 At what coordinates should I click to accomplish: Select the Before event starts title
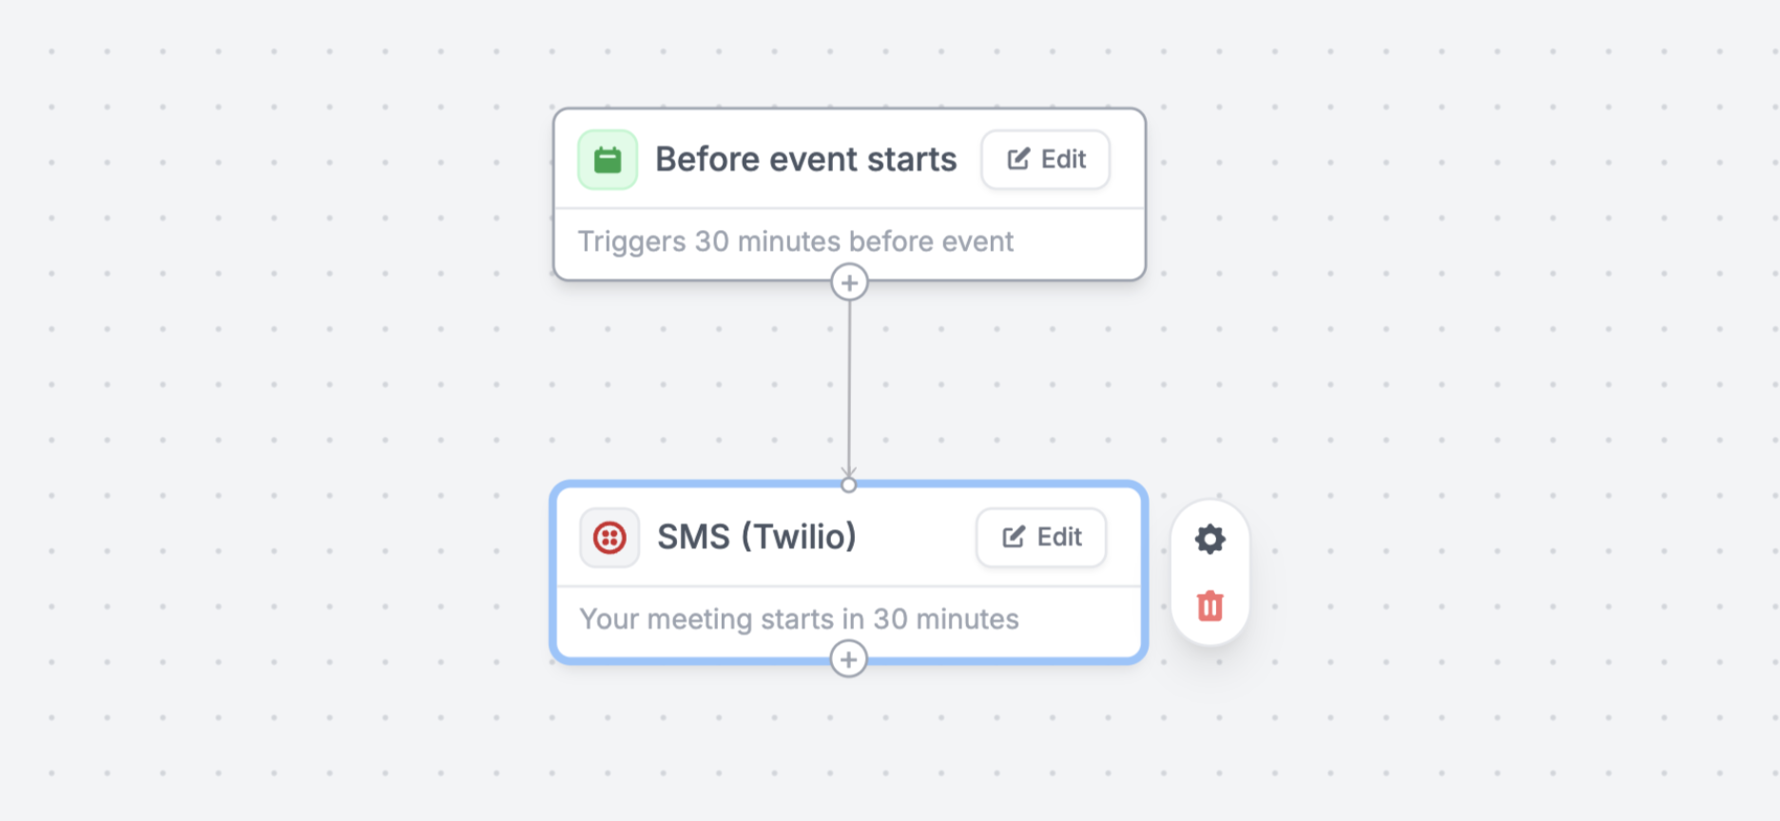806,160
